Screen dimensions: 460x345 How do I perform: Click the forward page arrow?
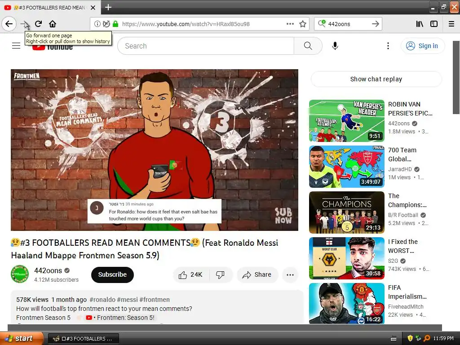(24, 24)
